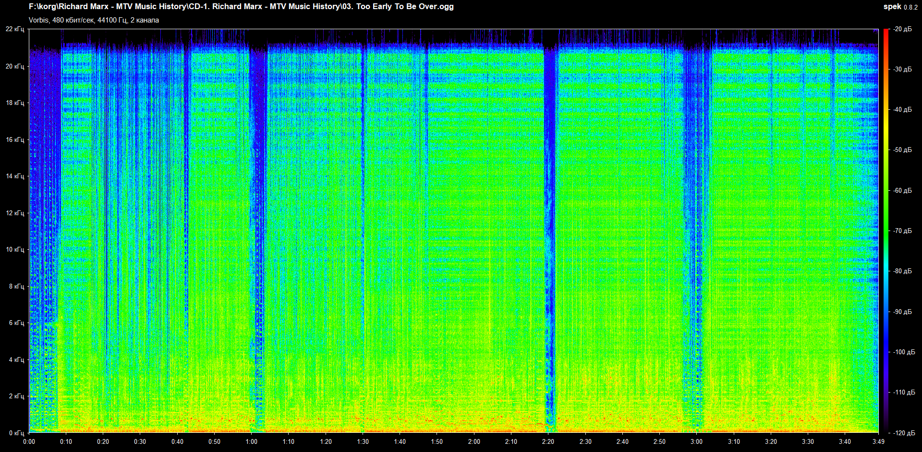Click the dB color gradient bar
Screen dimensions: 922x452
886,231
